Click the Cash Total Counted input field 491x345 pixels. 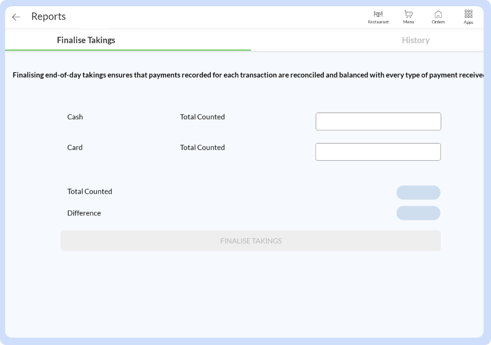coord(378,121)
